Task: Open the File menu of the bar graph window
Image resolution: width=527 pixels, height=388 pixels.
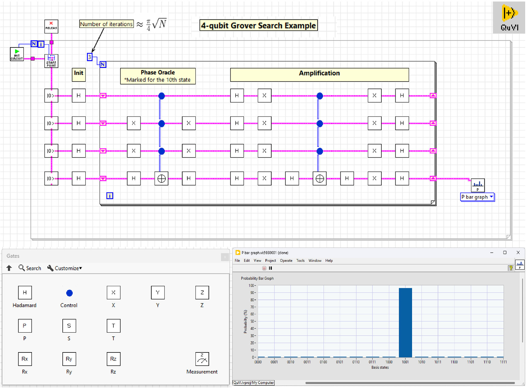Action: click(x=237, y=260)
